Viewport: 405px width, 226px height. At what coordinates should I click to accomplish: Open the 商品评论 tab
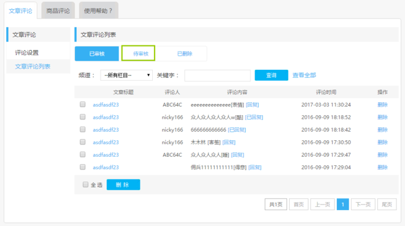58,10
